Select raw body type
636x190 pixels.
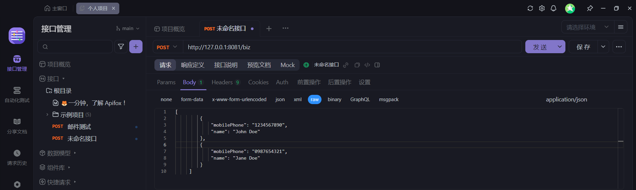click(x=315, y=99)
